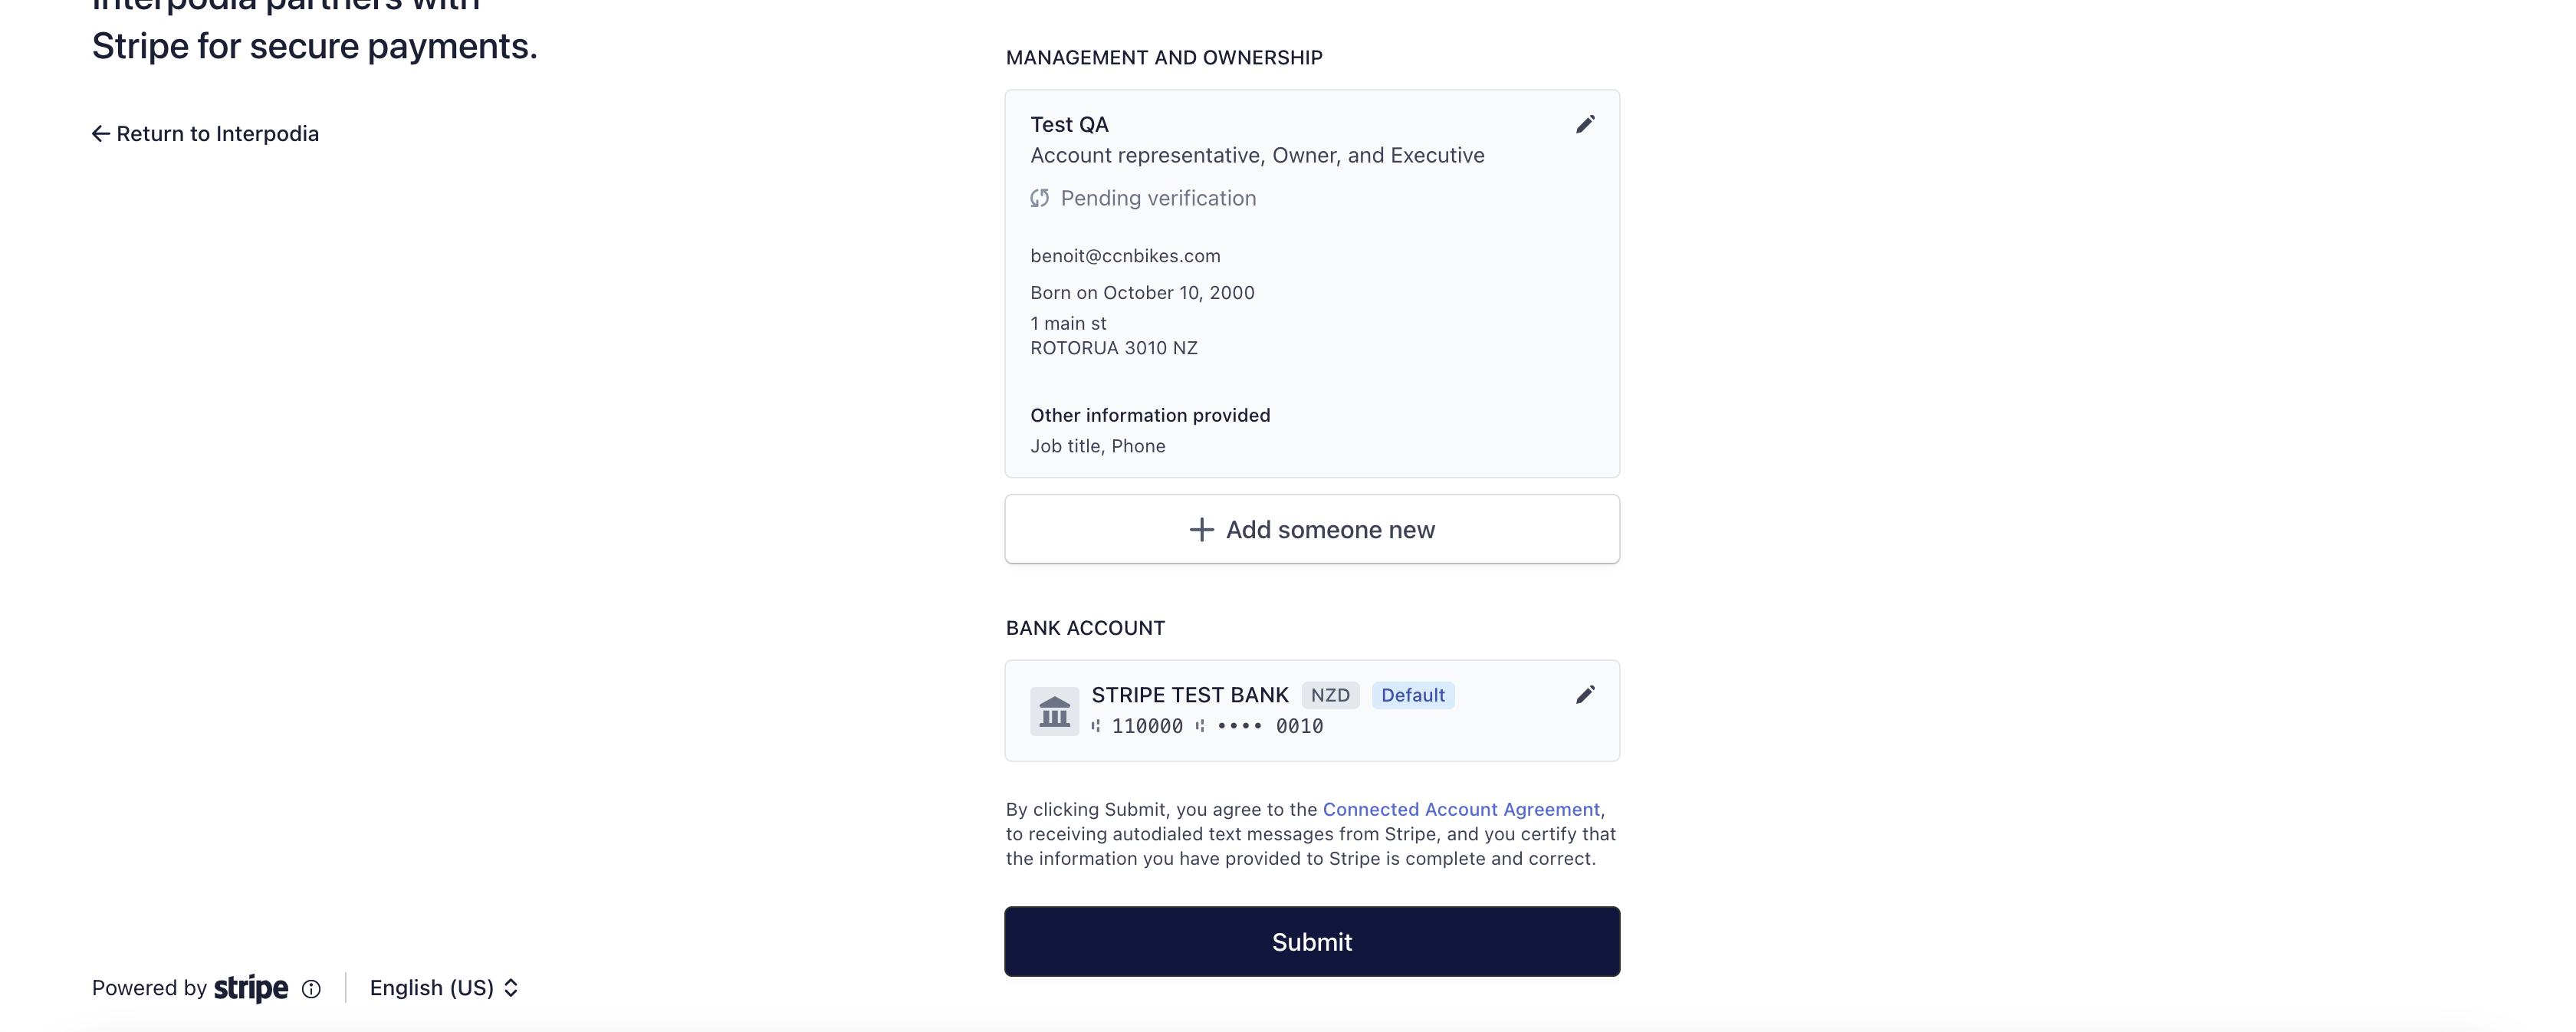Click the Test QA name heading
The image size is (2576, 1032).
coord(1069,124)
